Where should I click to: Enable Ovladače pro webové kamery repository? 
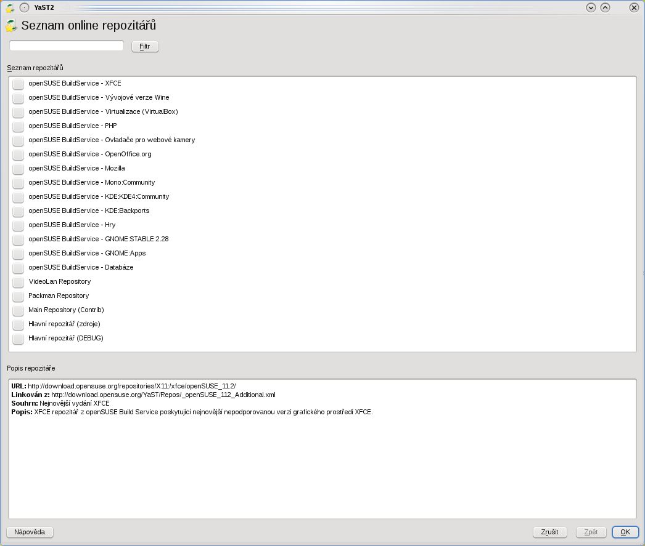tap(18, 140)
